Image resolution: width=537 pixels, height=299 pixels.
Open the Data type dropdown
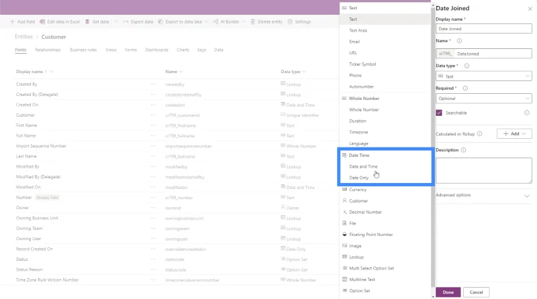(x=483, y=76)
